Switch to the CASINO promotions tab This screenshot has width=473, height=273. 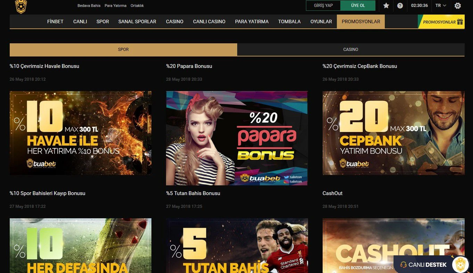pyautogui.click(x=351, y=50)
